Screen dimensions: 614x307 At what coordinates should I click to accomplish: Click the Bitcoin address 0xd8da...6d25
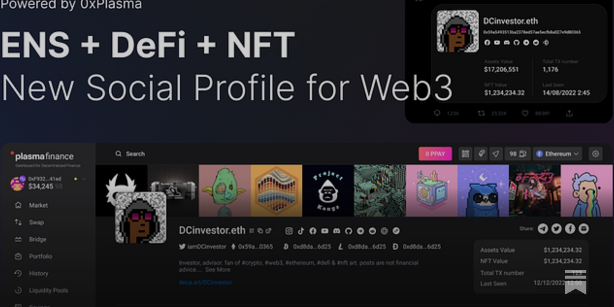coord(307,246)
